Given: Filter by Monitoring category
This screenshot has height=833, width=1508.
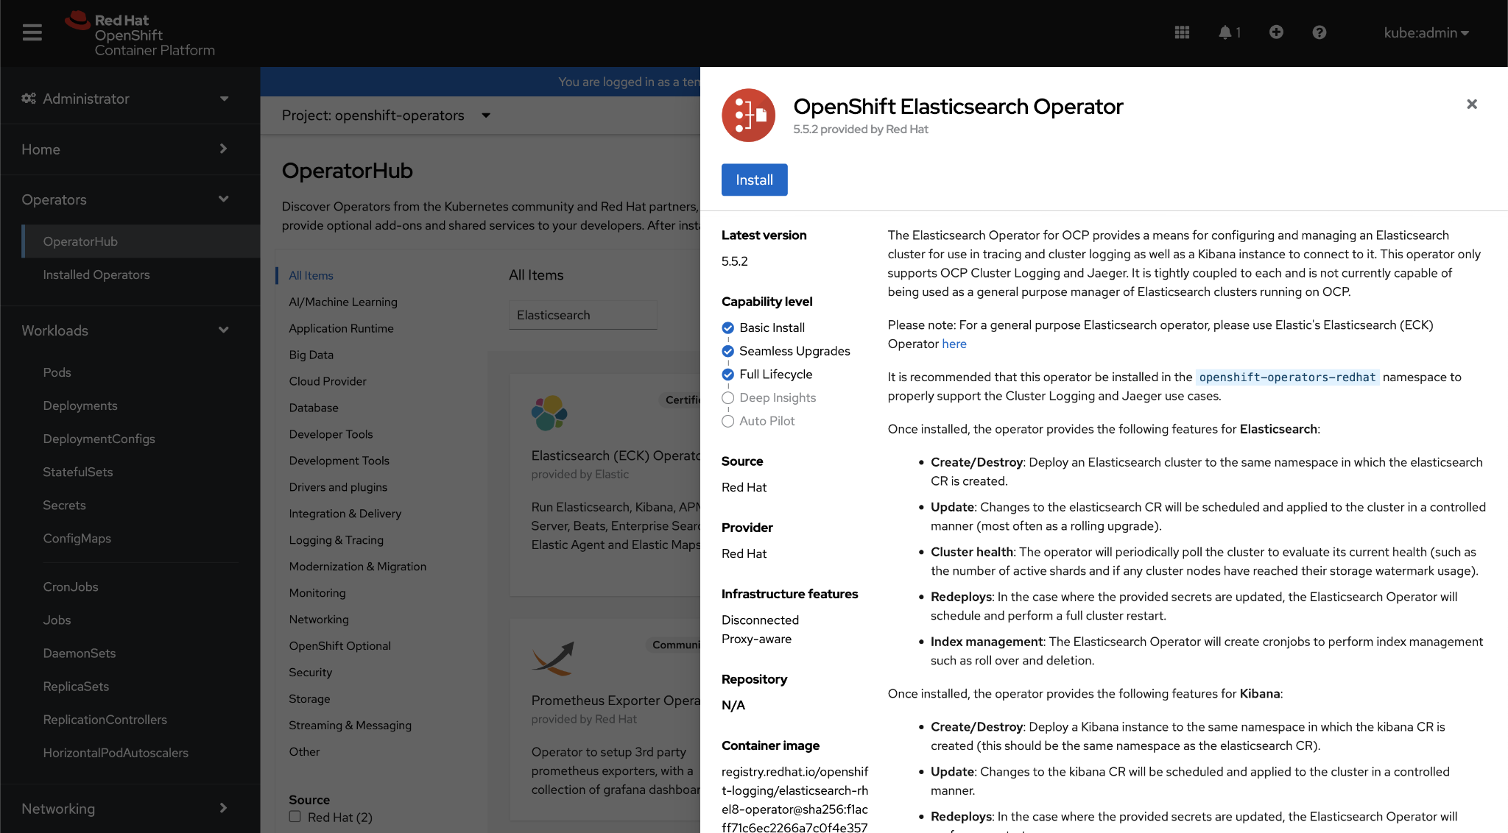Looking at the screenshot, I should pyautogui.click(x=317, y=593).
